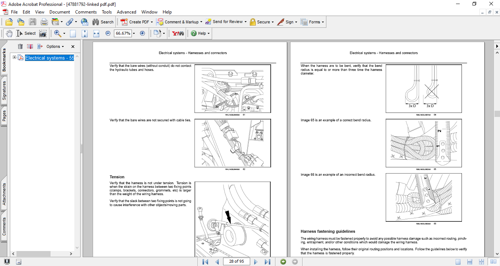500x266 pixels.
Task: Click the Print icon
Action: point(44,22)
